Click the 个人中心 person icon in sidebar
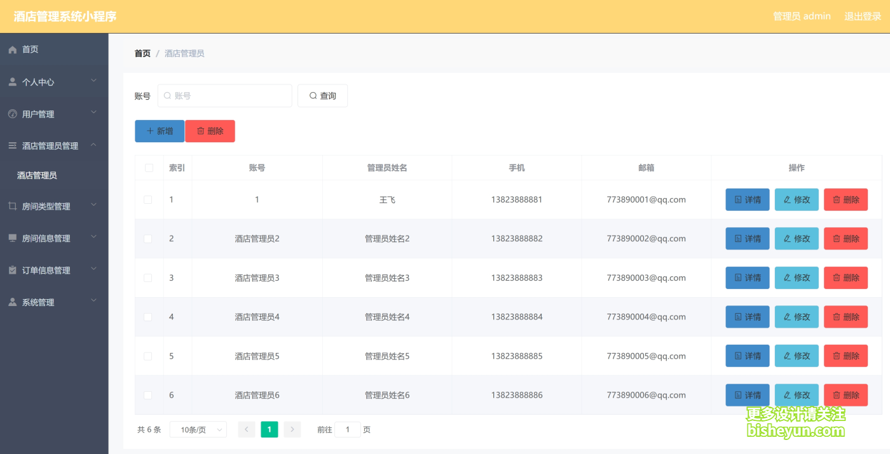This screenshot has height=454, width=890. click(11, 81)
